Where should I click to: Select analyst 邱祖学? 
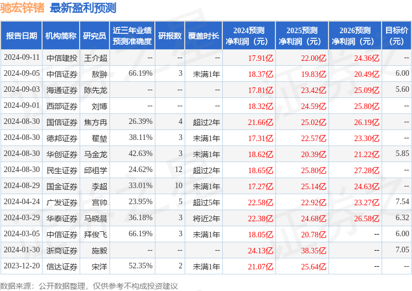pyautogui.click(x=96, y=170)
